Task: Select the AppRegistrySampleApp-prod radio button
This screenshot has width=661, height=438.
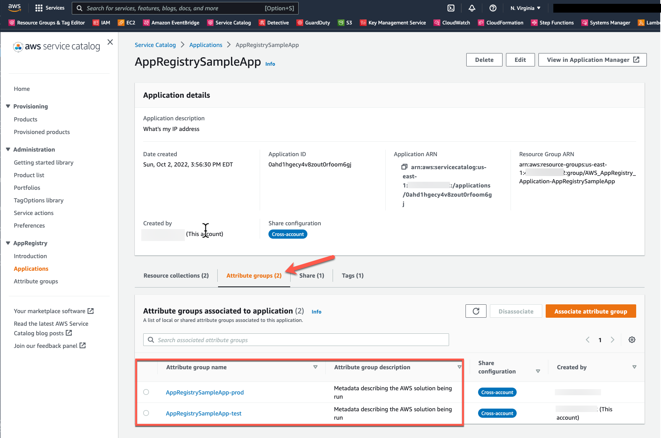Action: tap(146, 392)
